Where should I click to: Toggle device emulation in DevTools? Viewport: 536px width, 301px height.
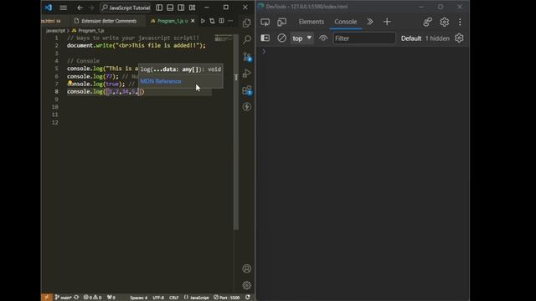[x=281, y=22]
